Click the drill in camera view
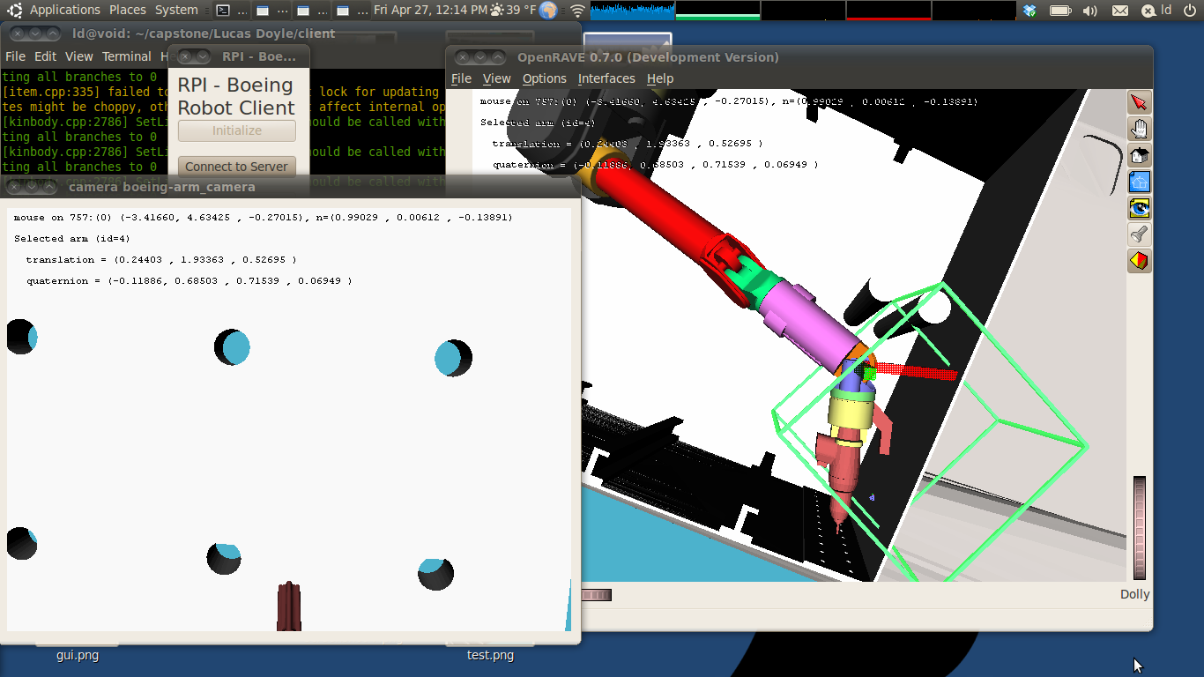The image size is (1204, 677). coord(289,606)
